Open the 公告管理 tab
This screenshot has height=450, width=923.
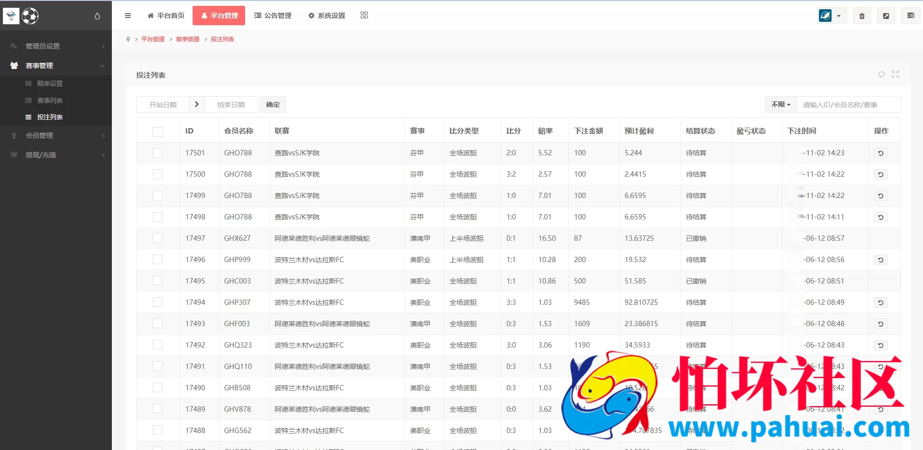coord(273,16)
